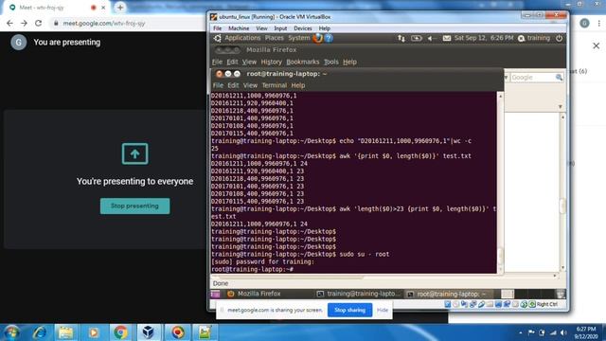Open media player from Windows taskbar
Image resolution: width=606 pixels, height=341 pixels.
click(93, 332)
